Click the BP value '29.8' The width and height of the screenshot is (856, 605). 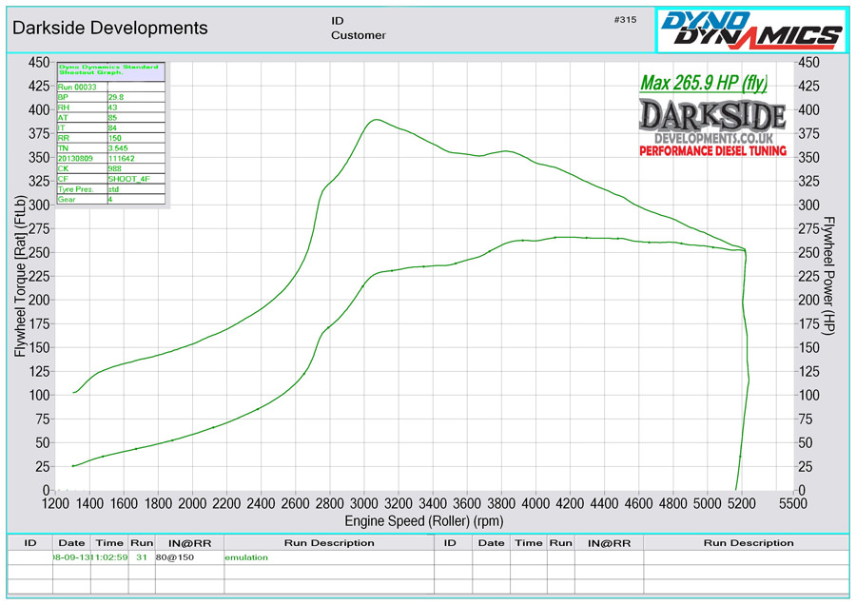(116, 97)
